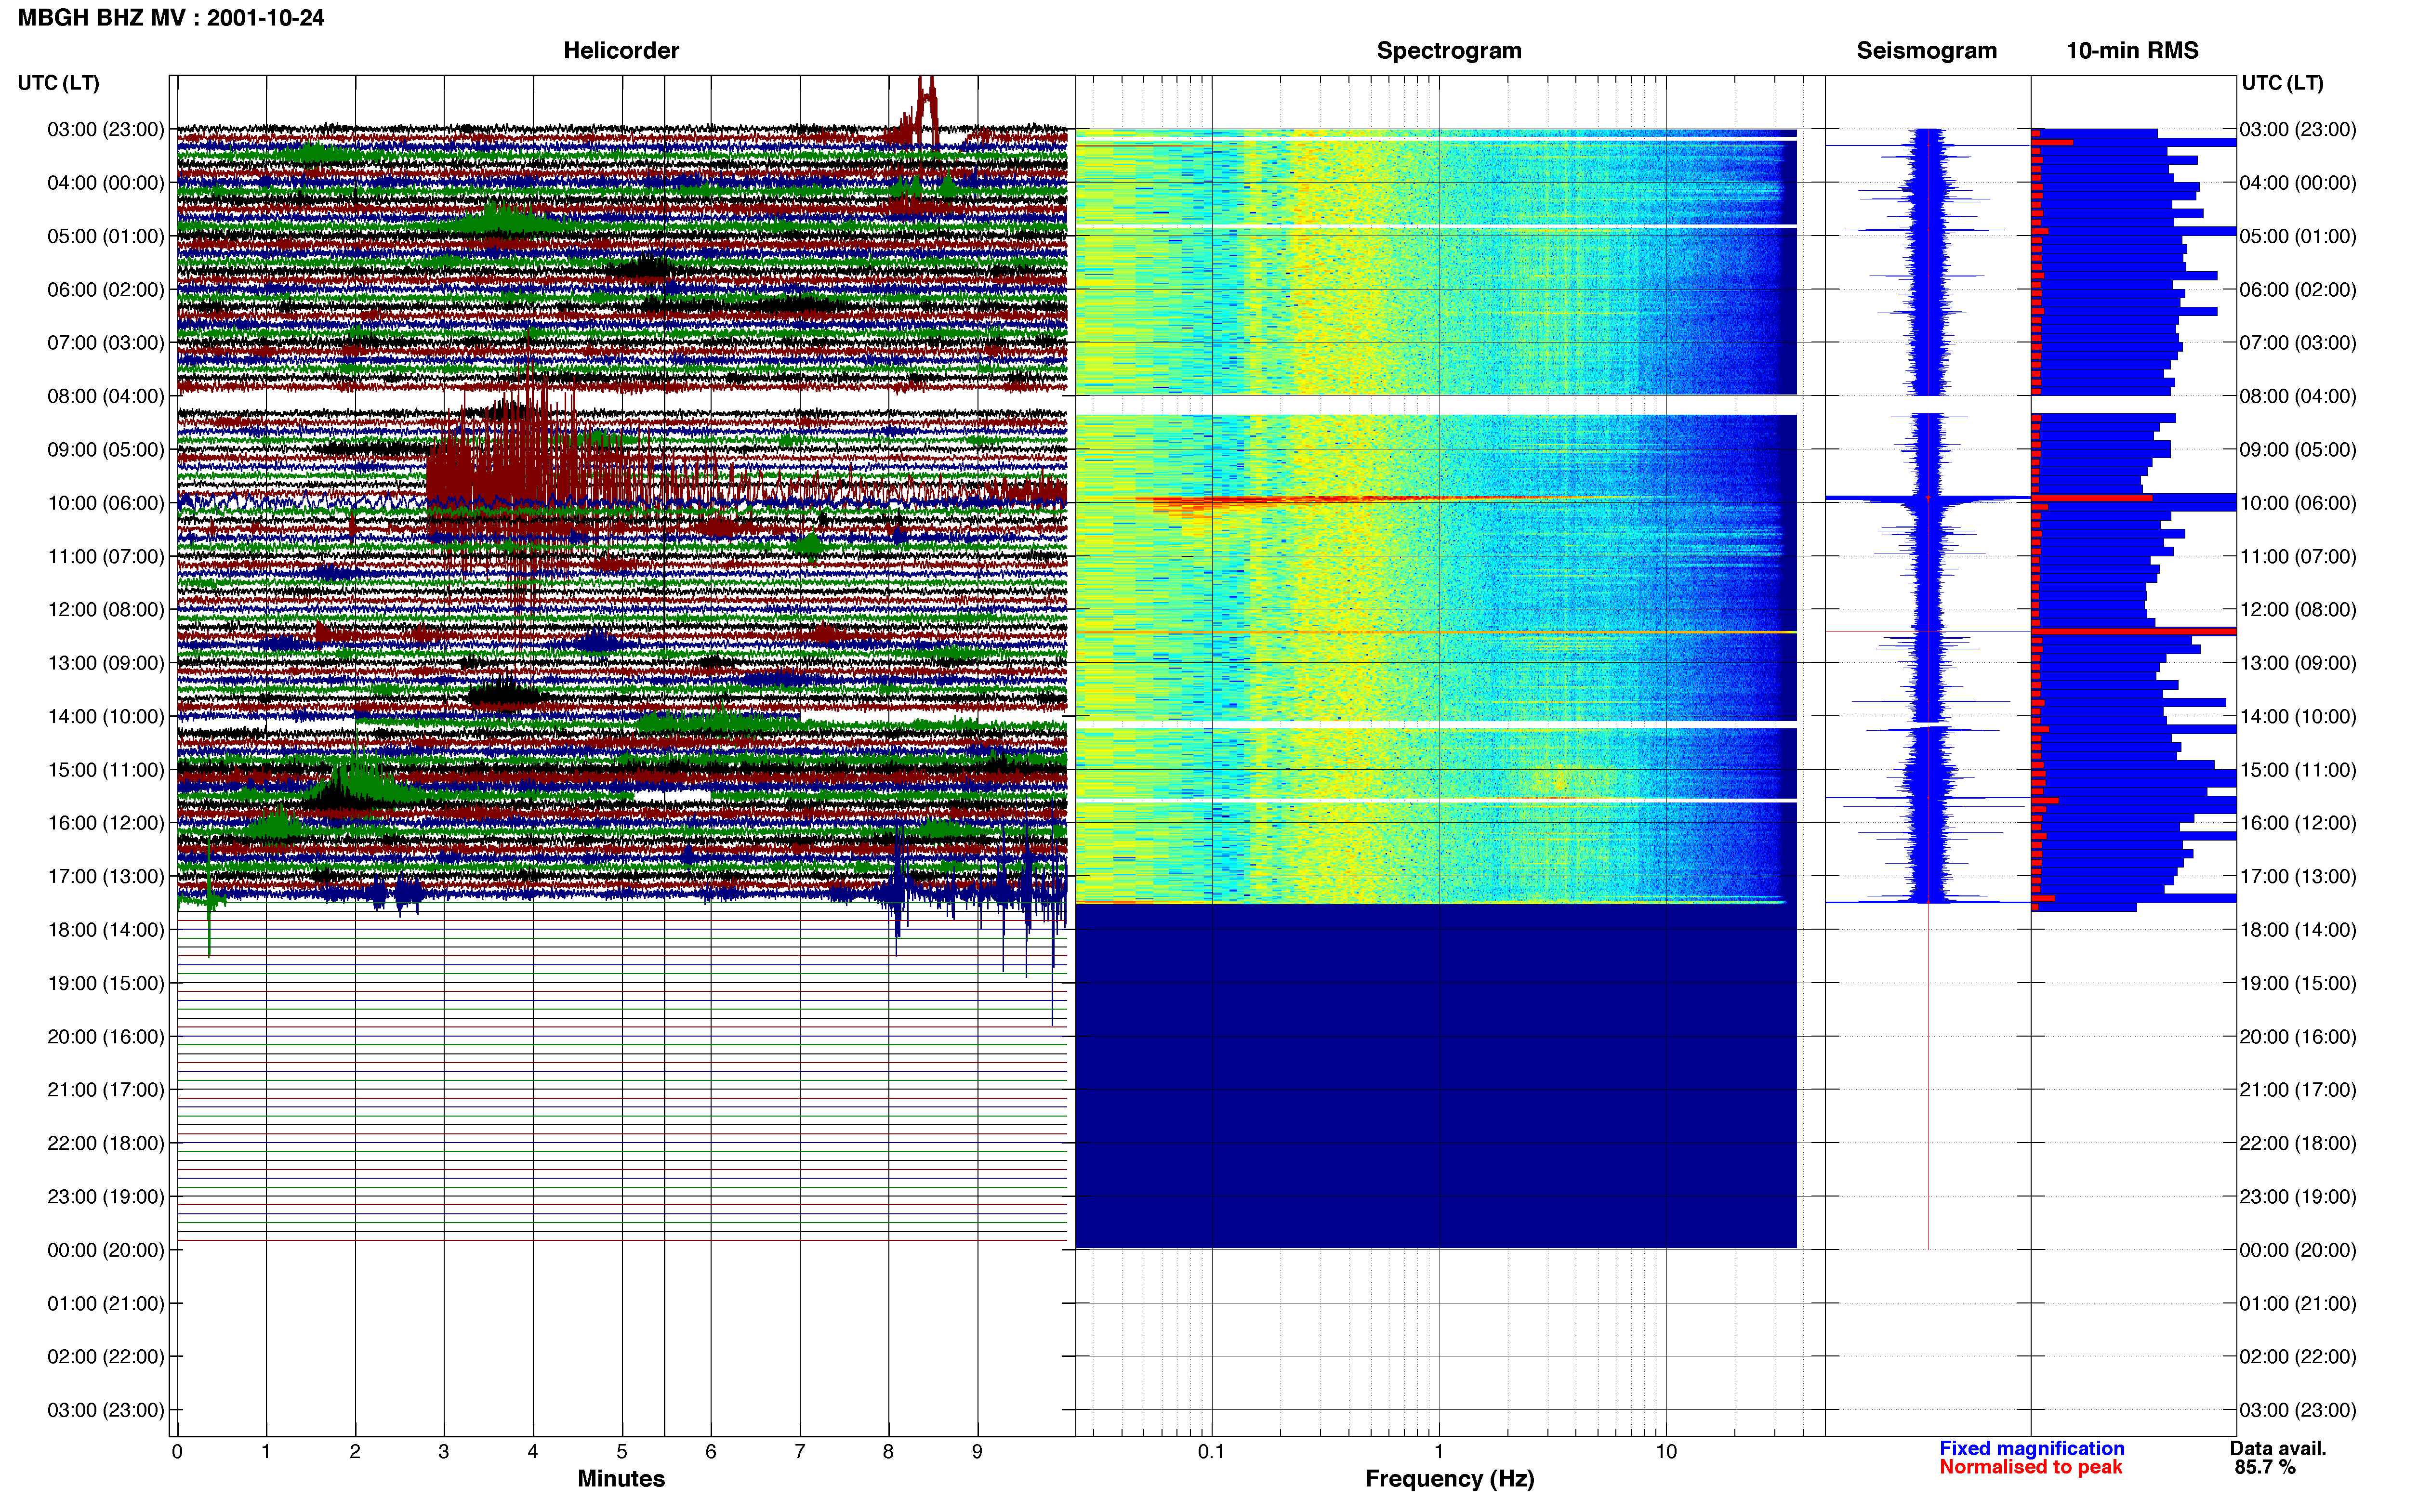
Task: Click the 04:00 (00:00) Helicorder time label
Action: (106, 183)
